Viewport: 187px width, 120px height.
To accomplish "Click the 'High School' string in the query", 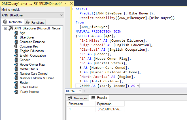I will click(x=92, y=45).
